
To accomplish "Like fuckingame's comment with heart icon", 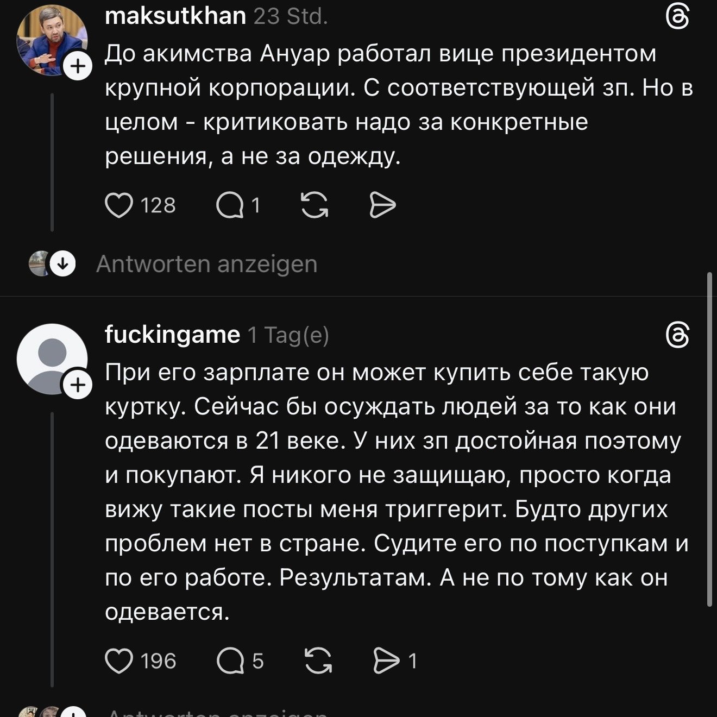I will click(118, 661).
